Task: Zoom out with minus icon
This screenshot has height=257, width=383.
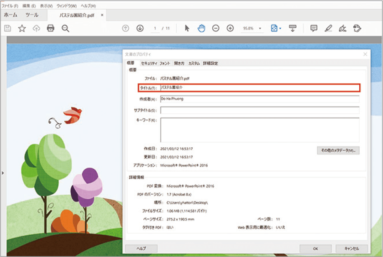Action: pyautogui.click(x=215, y=28)
